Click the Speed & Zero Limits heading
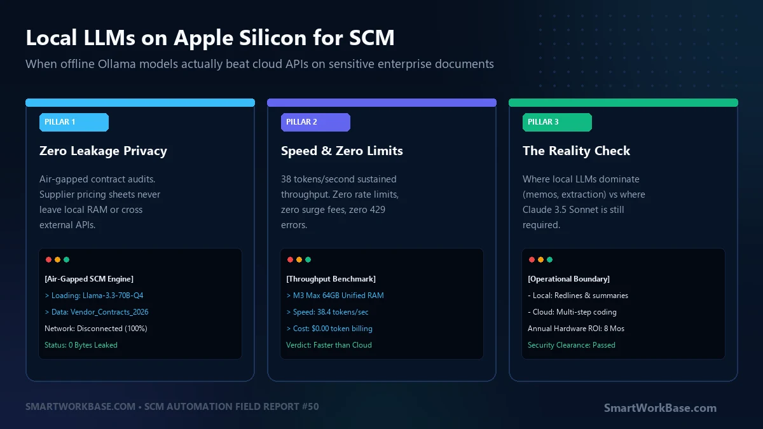The height and width of the screenshot is (429, 763). [x=342, y=151]
